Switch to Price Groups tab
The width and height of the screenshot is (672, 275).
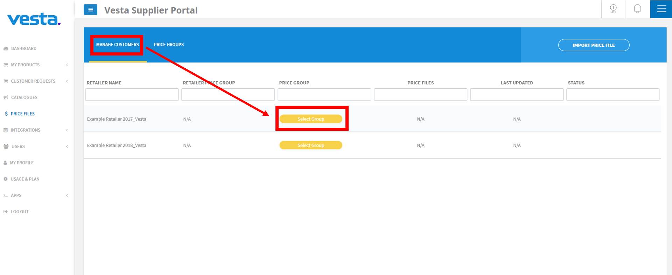click(169, 45)
